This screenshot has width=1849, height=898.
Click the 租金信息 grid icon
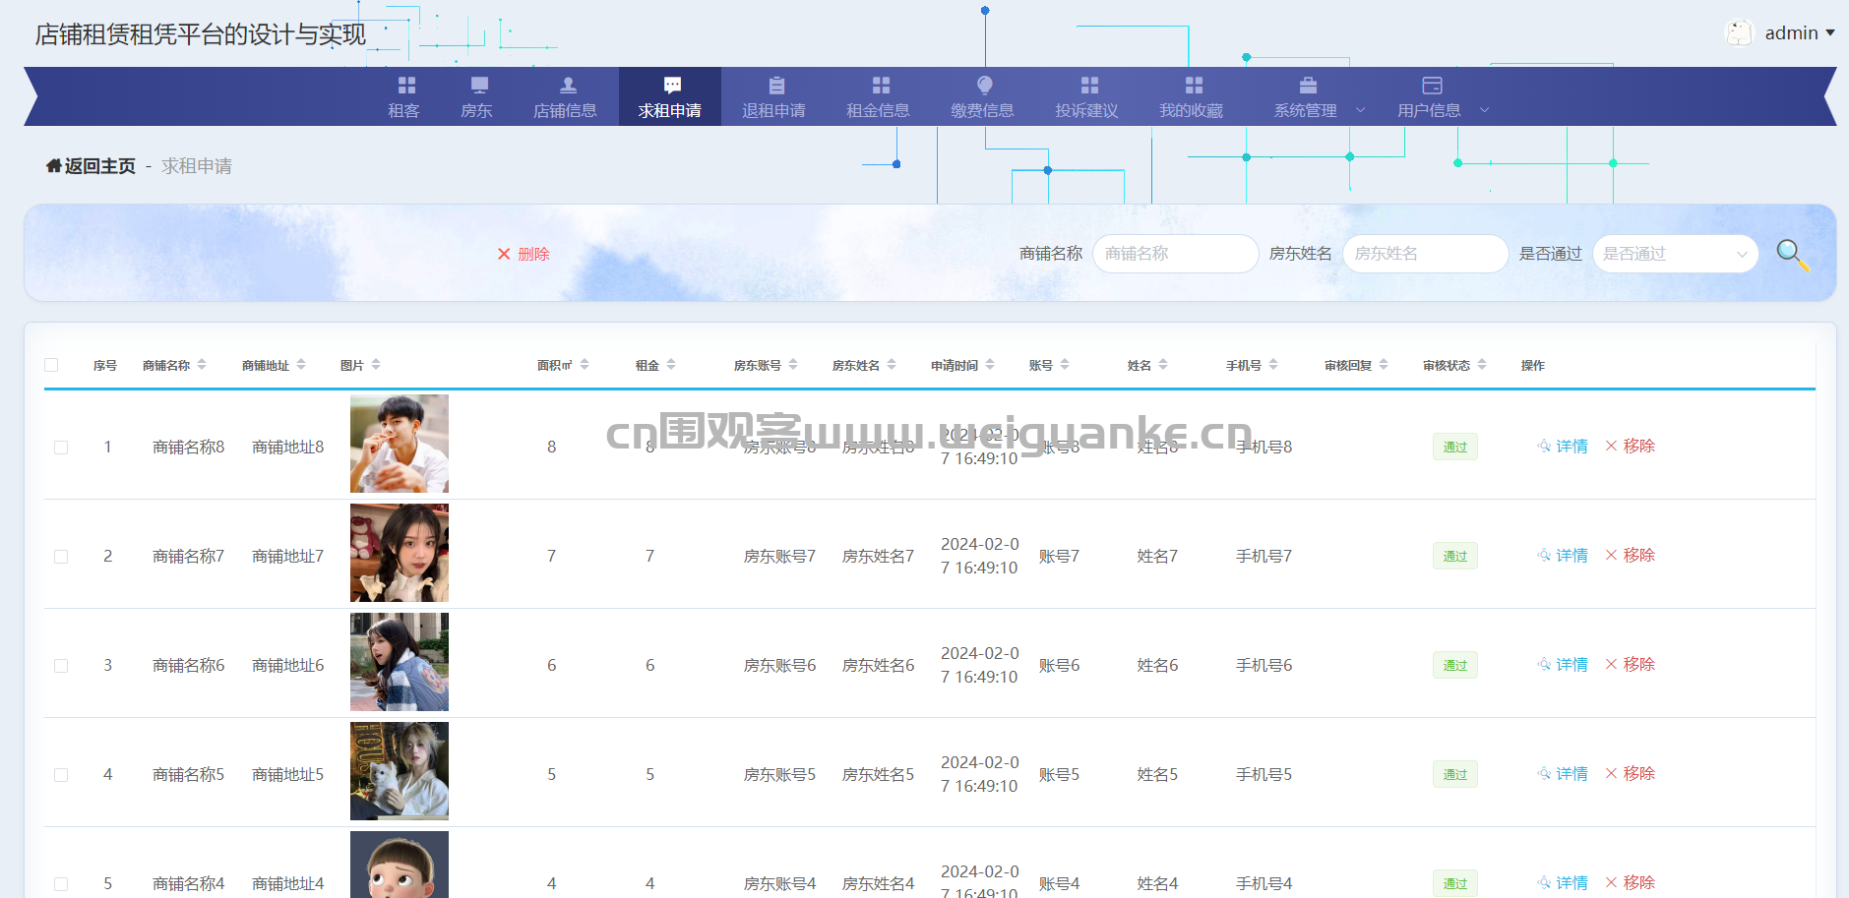tap(881, 86)
